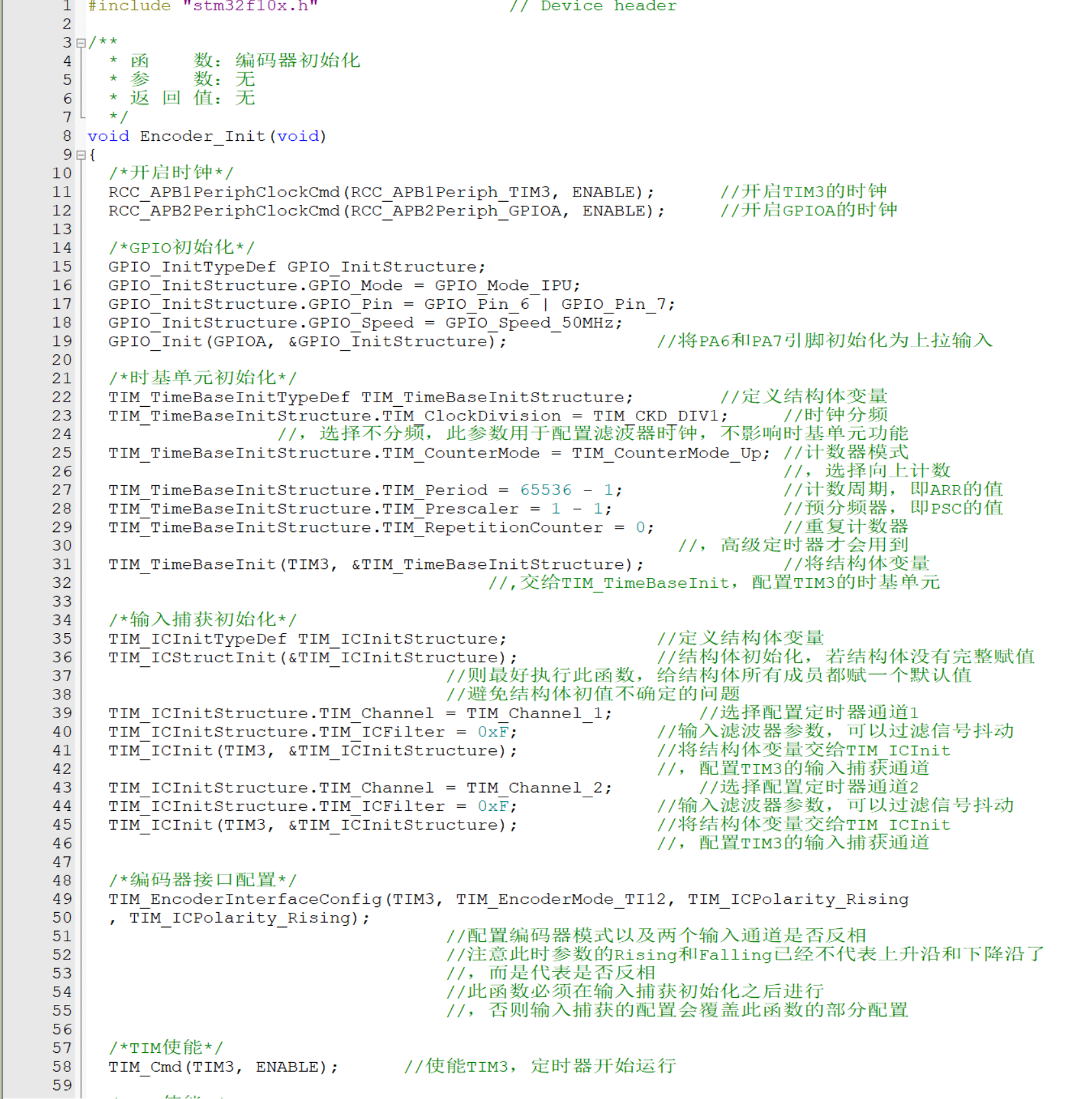The width and height of the screenshot is (1067, 1099).
Task: Click TIM_ICInit call on line 41
Action: tap(160, 751)
